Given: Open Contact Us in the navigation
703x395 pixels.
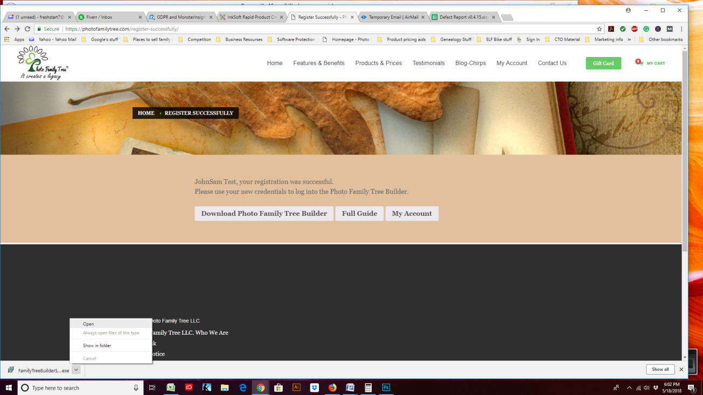Looking at the screenshot, I should [552, 63].
